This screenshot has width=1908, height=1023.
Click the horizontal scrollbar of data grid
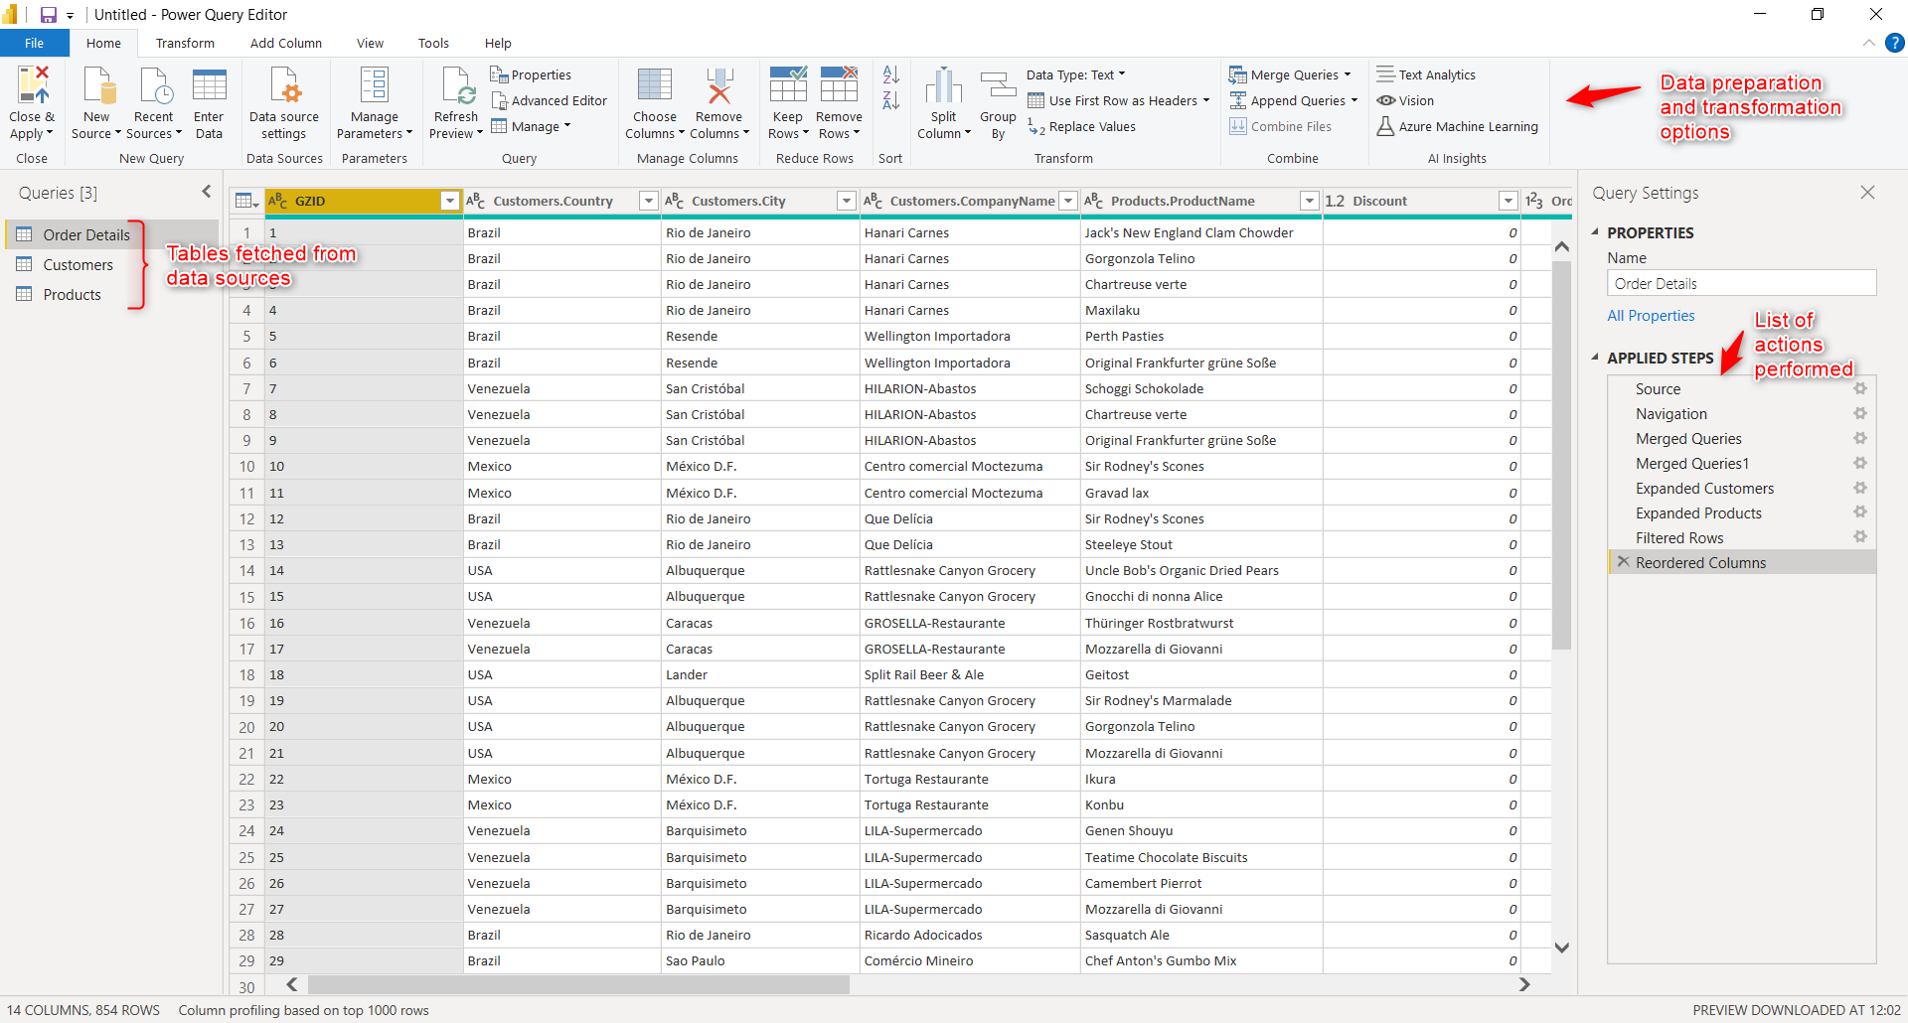tap(579, 984)
